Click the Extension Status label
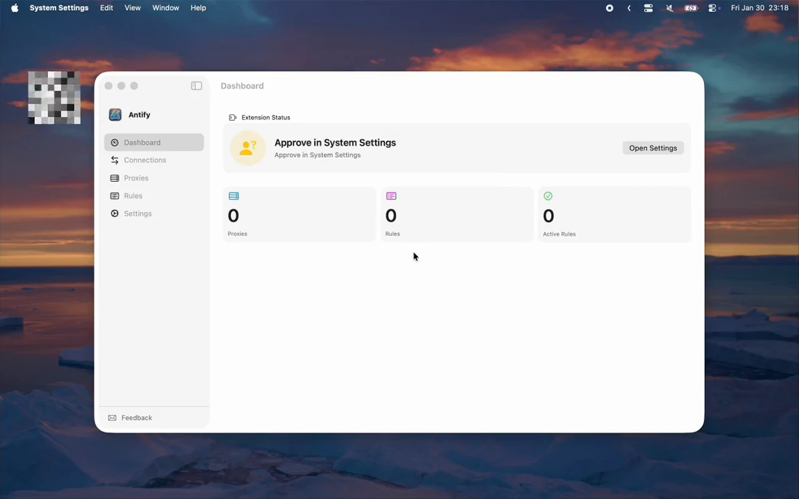 pos(266,117)
